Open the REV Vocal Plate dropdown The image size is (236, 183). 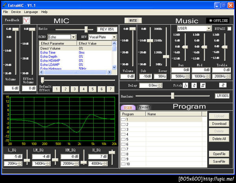(114, 37)
